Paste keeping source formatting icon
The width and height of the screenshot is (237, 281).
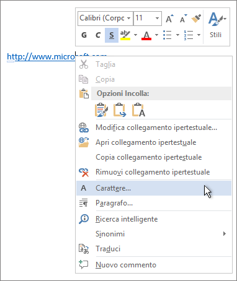point(101,110)
